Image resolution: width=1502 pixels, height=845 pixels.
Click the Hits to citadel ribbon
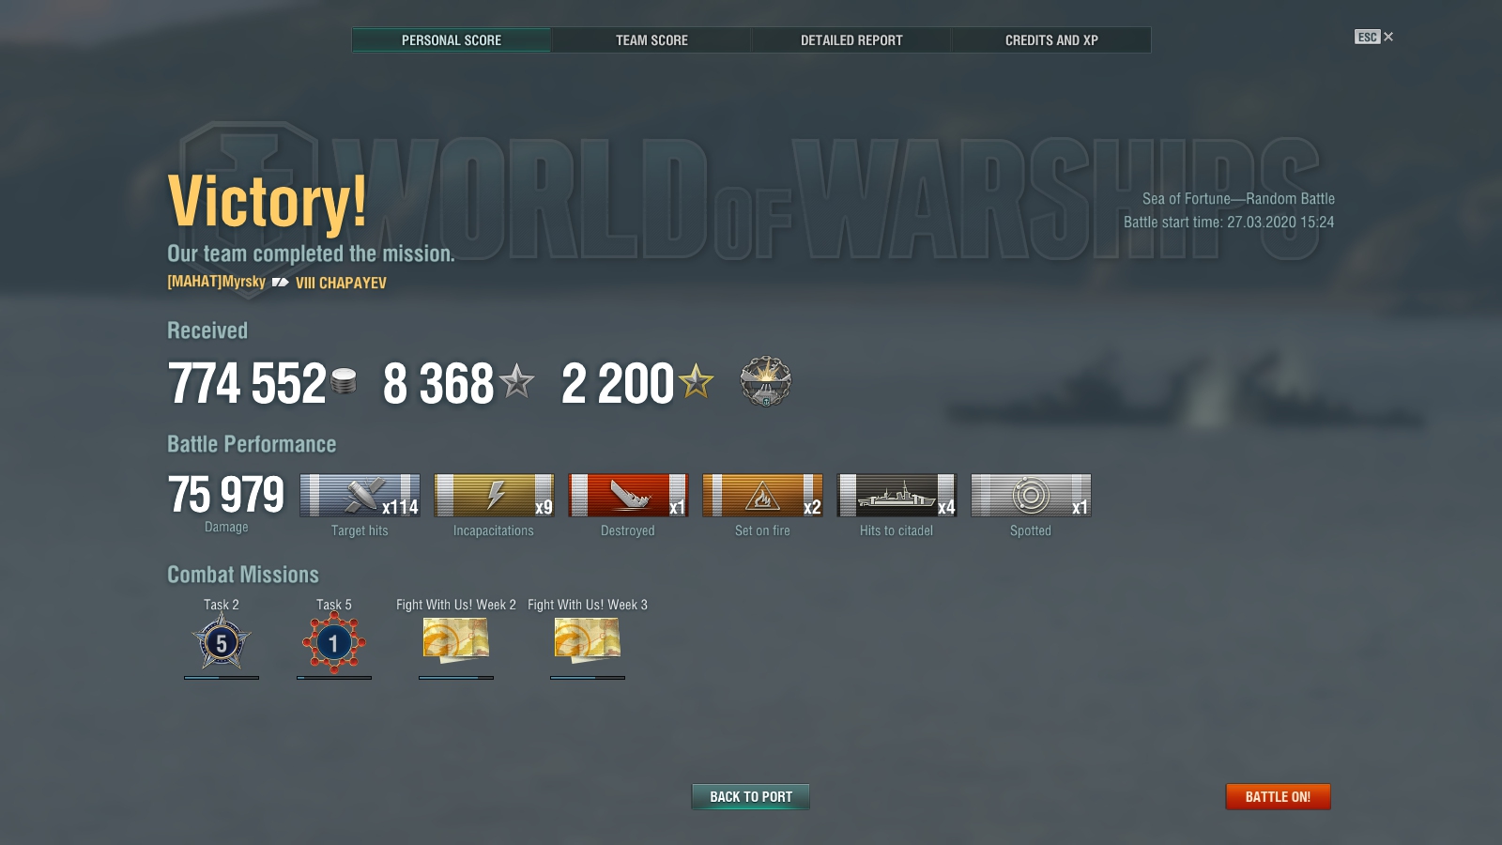(x=897, y=496)
